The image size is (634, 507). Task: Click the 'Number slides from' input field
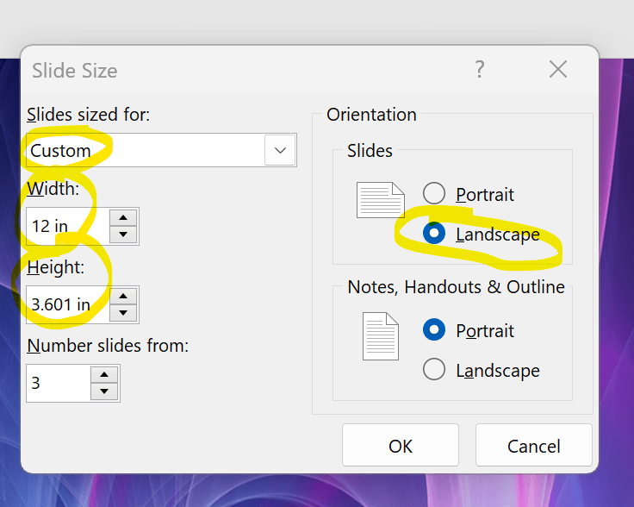pyautogui.click(x=57, y=384)
